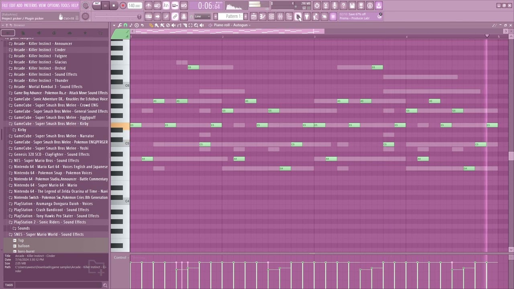Stop playback with the stop button
The width and height of the screenshot is (514, 289).
click(114, 6)
